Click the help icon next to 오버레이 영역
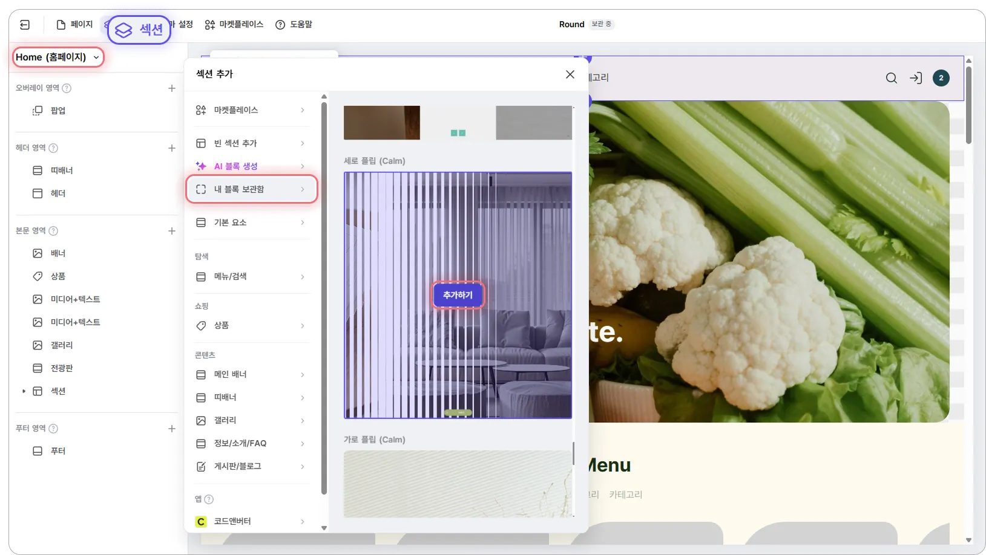This screenshot has height=555, width=986. (x=67, y=88)
